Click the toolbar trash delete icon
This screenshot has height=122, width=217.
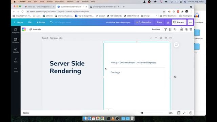click(191, 29)
